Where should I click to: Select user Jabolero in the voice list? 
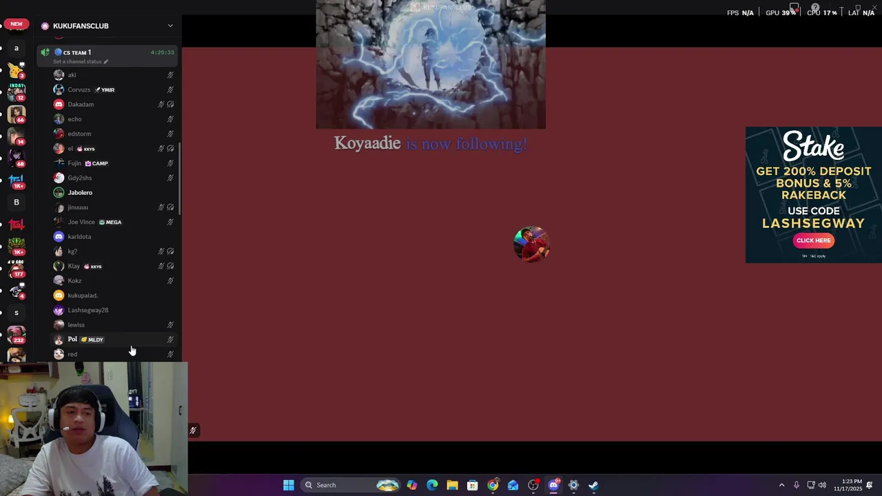tap(114, 192)
